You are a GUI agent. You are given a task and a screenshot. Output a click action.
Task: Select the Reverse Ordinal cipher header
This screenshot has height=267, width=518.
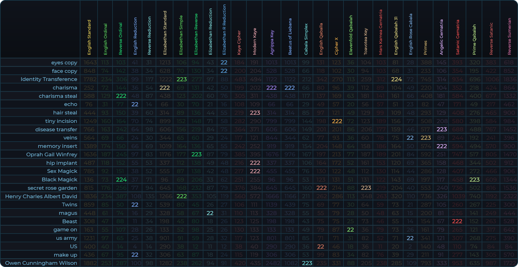(x=120, y=38)
